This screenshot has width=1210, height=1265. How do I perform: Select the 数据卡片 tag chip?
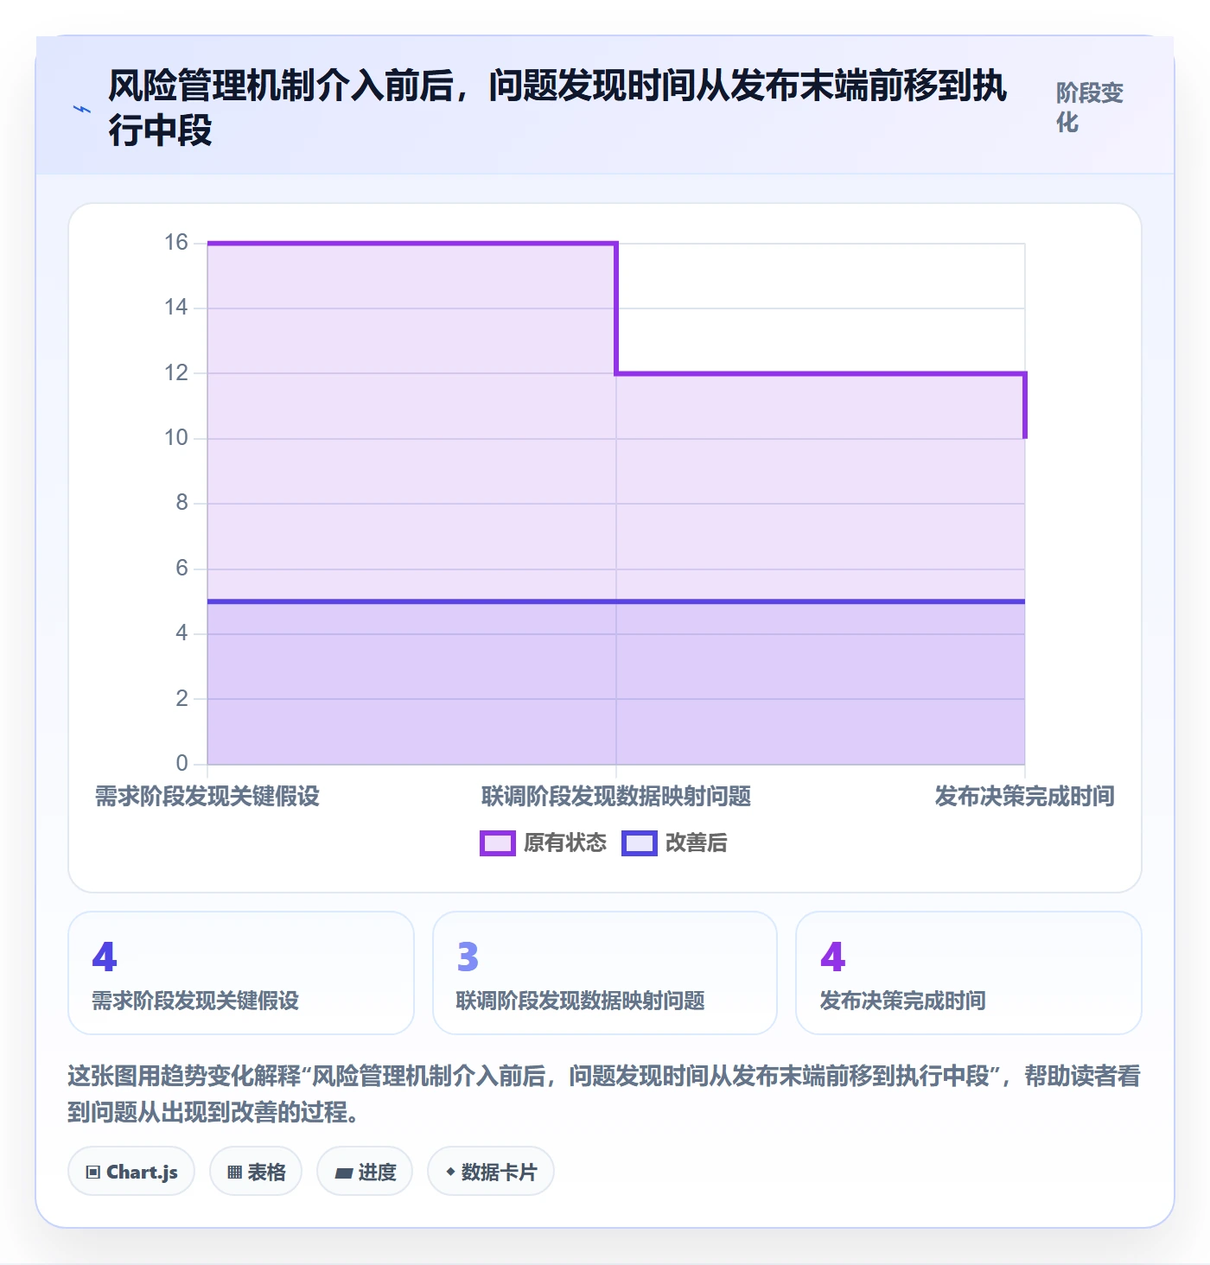pos(491,1172)
